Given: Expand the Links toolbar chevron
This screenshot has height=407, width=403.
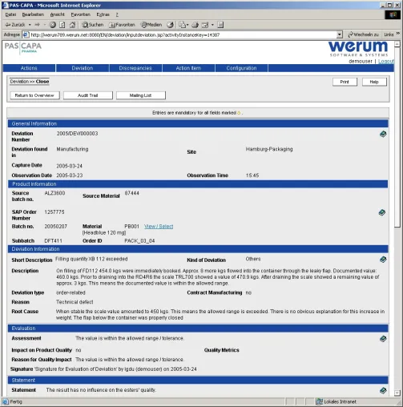Looking at the screenshot, I should click(398, 34).
